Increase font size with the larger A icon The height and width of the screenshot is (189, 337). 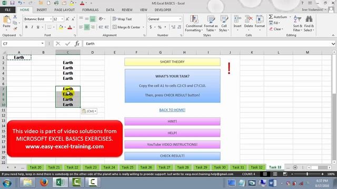pyautogui.click(x=67, y=19)
